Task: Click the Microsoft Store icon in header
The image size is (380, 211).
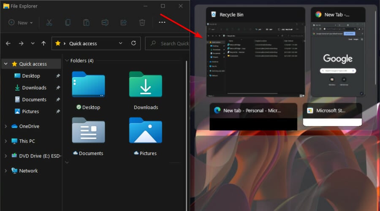Action: coord(310,111)
